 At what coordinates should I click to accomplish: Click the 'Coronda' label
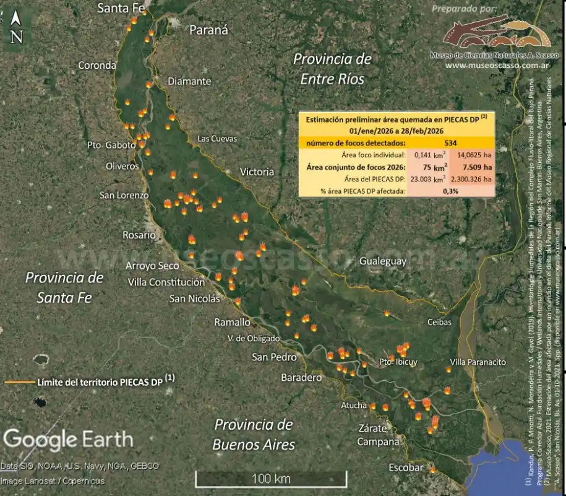coord(97,66)
